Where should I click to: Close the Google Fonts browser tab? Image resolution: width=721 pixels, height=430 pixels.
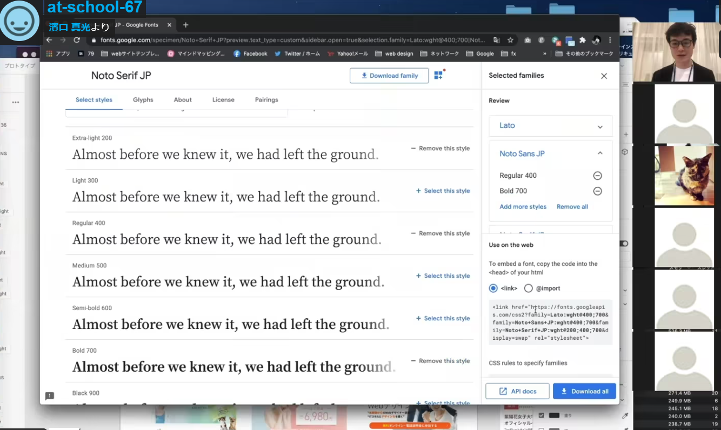tap(169, 25)
